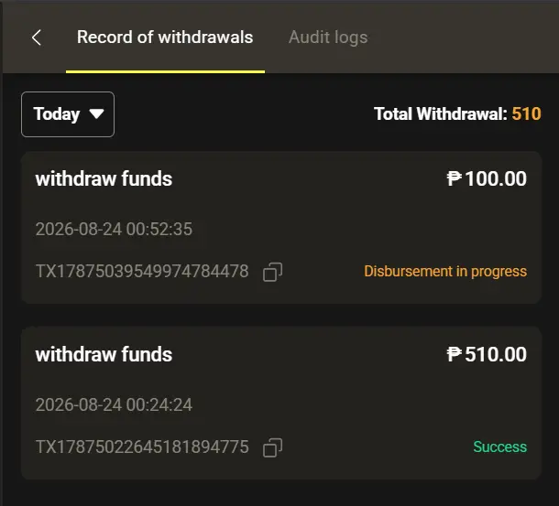Click the Disbursement in progress status
Screen dimensions: 559x506
coord(445,272)
